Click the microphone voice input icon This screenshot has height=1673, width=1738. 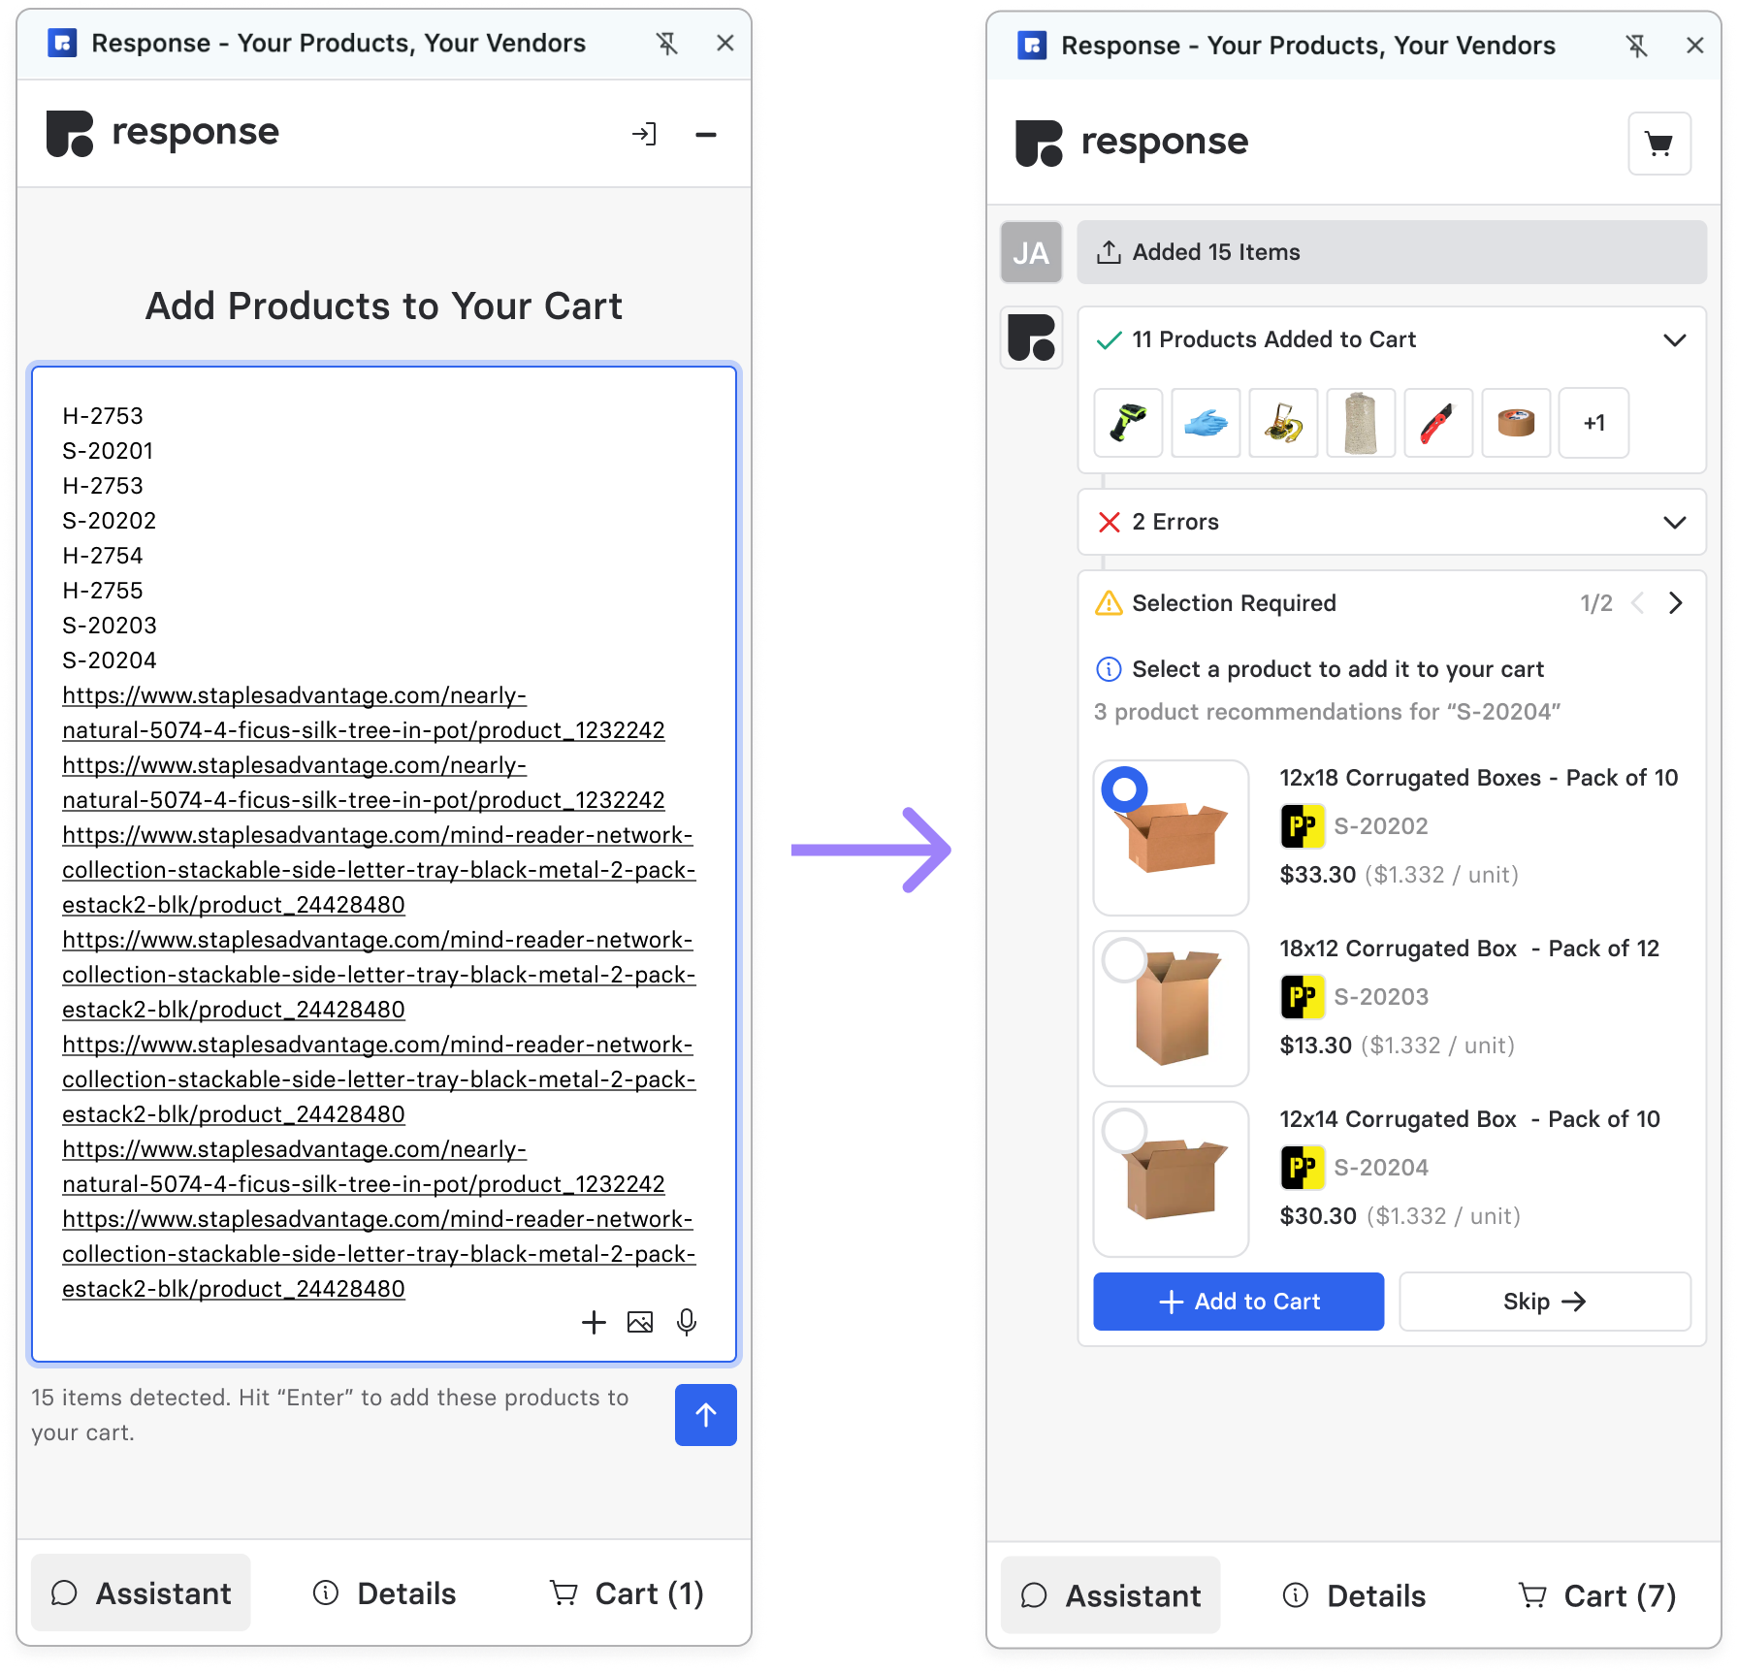coord(687,1322)
